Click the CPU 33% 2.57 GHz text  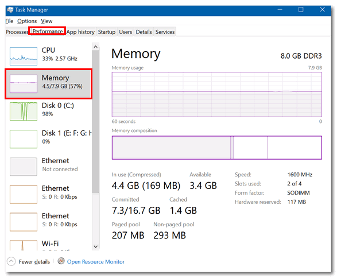click(x=60, y=59)
